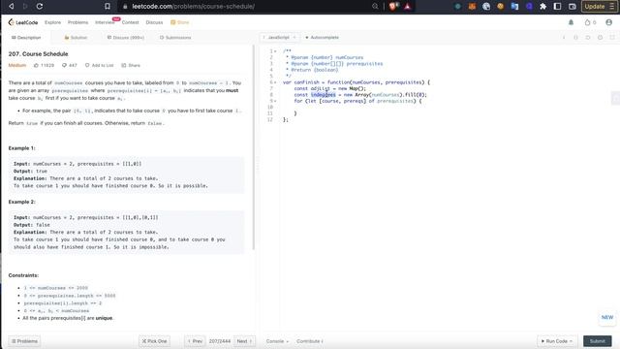This screenshot has height=349, width=620.
Task: Open the orange MetaMask fox extension
Action: tap(472, 7)
